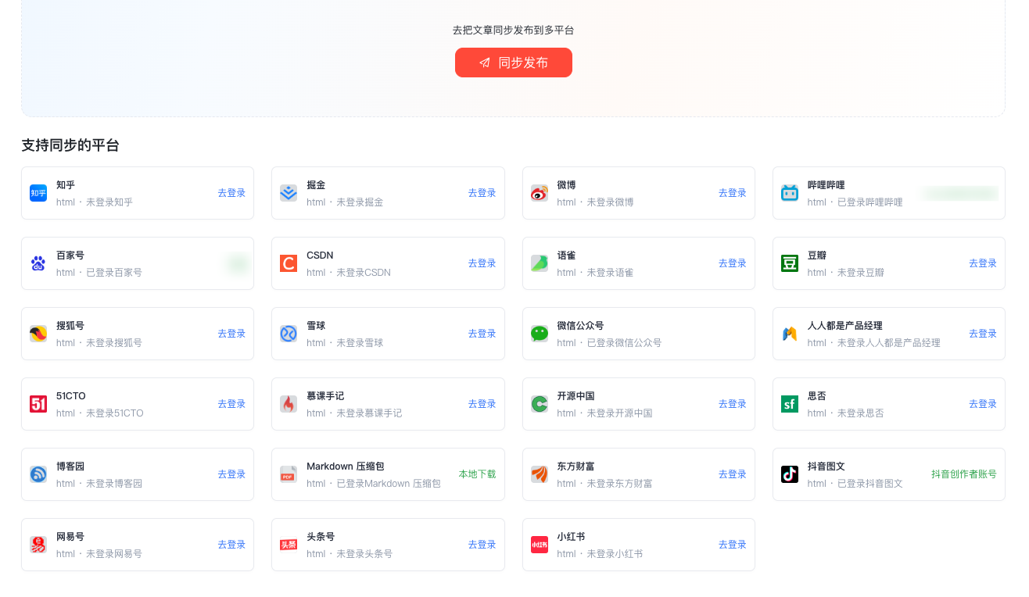Click the 'html · 已登录百家号' status text
The width and height of the screenshot is (1029, 597).
99,273
